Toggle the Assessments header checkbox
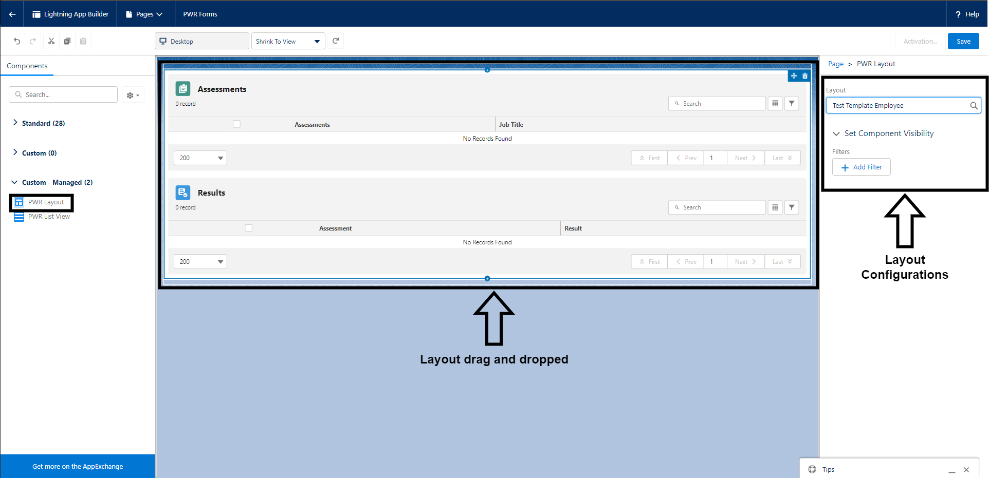The image size is (989, 479). point(236,124)
